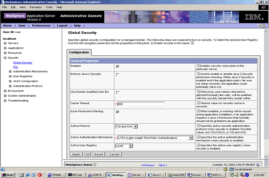269x178 pixels.
Task: Click the info icon beside Enabled description
Action: (198, 66)
